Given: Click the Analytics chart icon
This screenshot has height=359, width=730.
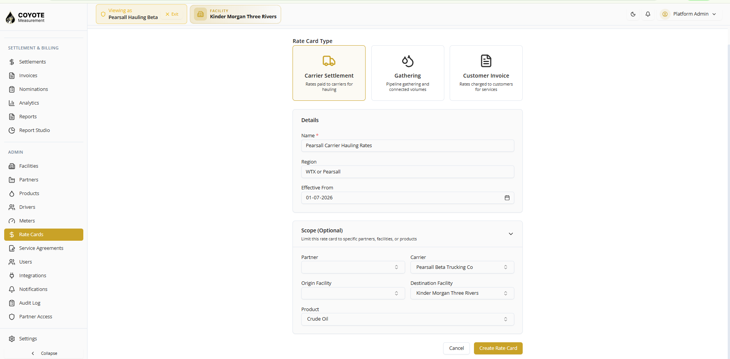Looking at the screenshot, I should (12, 103).
